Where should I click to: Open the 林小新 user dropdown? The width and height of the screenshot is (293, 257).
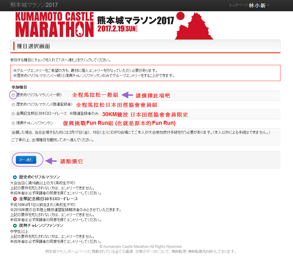tap(259, 5)
